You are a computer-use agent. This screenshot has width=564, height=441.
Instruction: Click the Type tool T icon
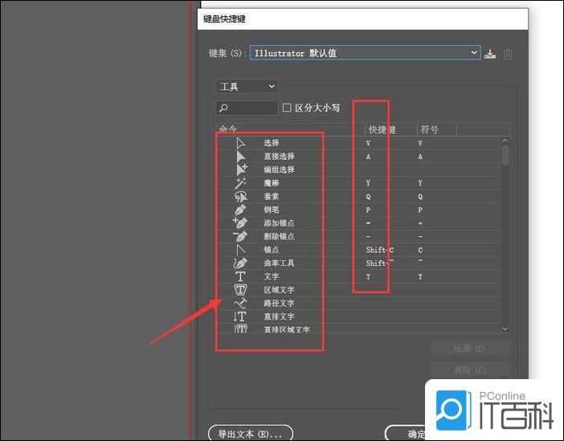[x=240, y=276]
